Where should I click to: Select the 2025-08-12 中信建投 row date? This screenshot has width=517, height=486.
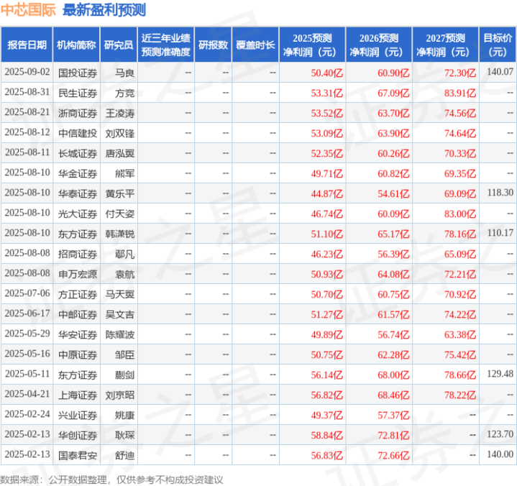pyautogui.click(x=27, y=132)
